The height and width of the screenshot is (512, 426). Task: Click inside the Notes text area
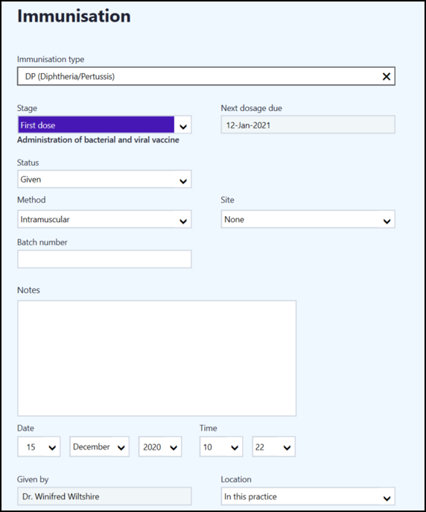point(157,358)
